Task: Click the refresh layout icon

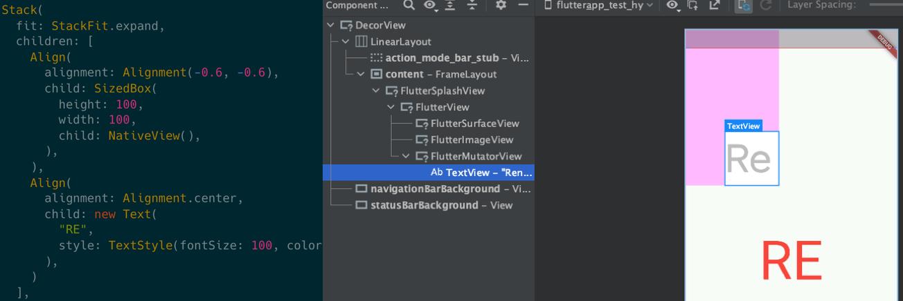Action: (766, 6)
